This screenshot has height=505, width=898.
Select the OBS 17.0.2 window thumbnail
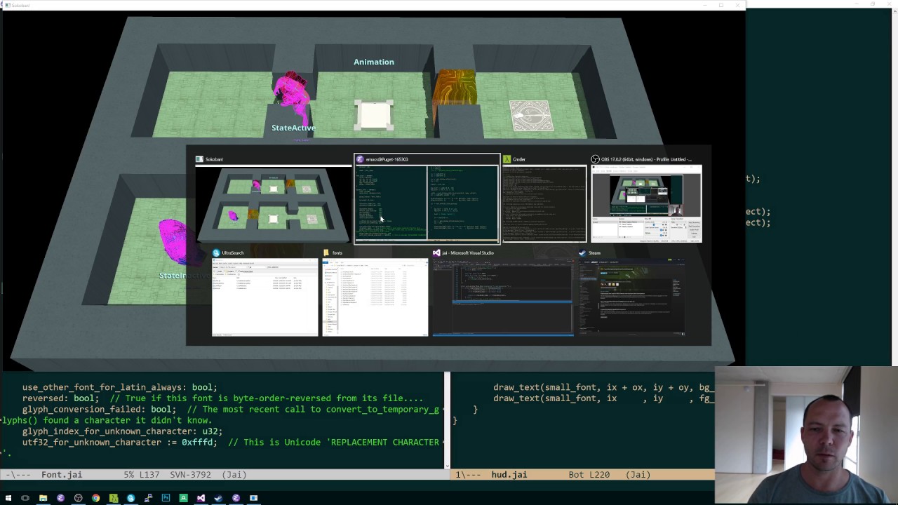tap(646, 198)
